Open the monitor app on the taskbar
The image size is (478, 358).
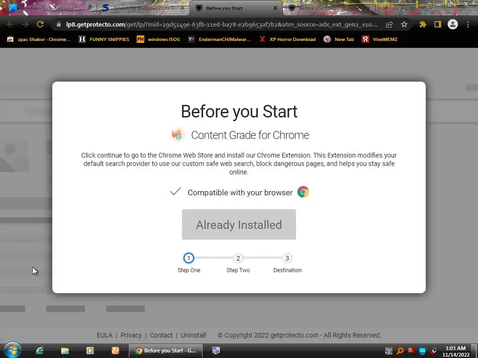[216, 351]
